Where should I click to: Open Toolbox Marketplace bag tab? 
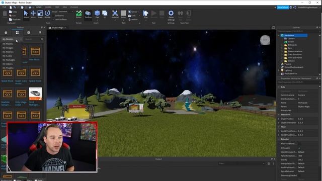click(x=6, y=32)
